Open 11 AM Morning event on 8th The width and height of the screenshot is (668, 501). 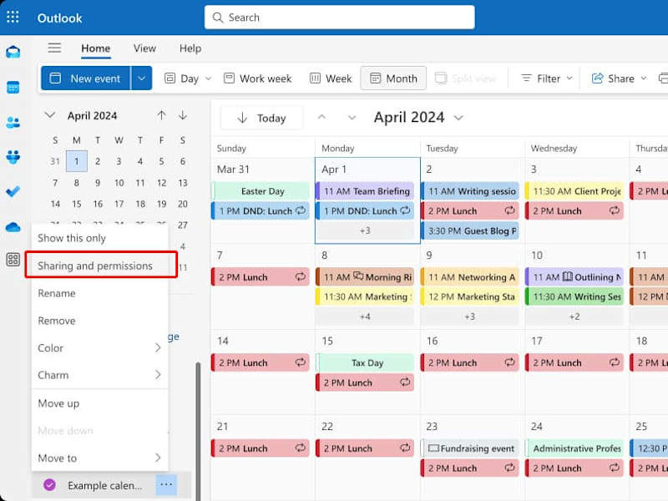[365, 277]
